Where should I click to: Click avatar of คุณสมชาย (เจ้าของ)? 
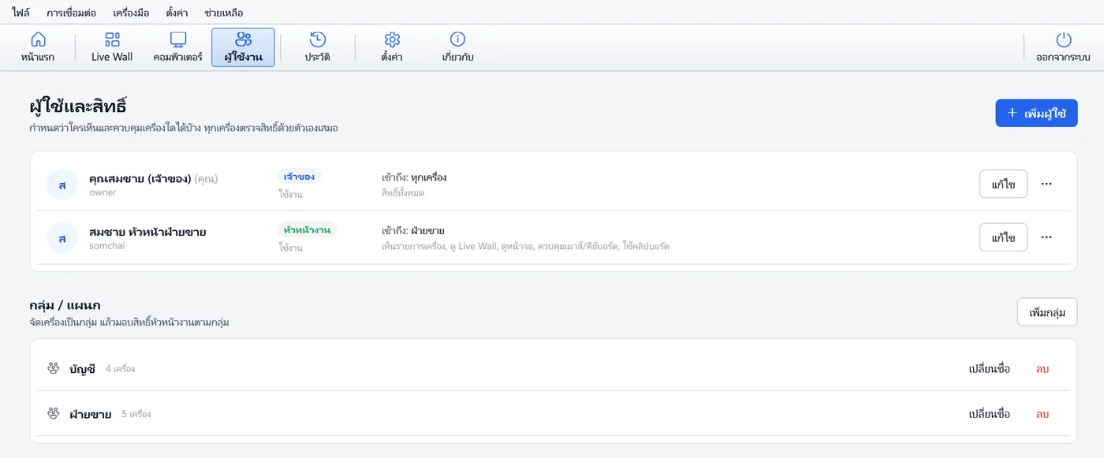tap(62, 184)
